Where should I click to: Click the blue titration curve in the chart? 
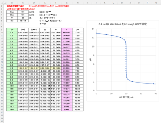pyautogui.click(x=126, y=58)
